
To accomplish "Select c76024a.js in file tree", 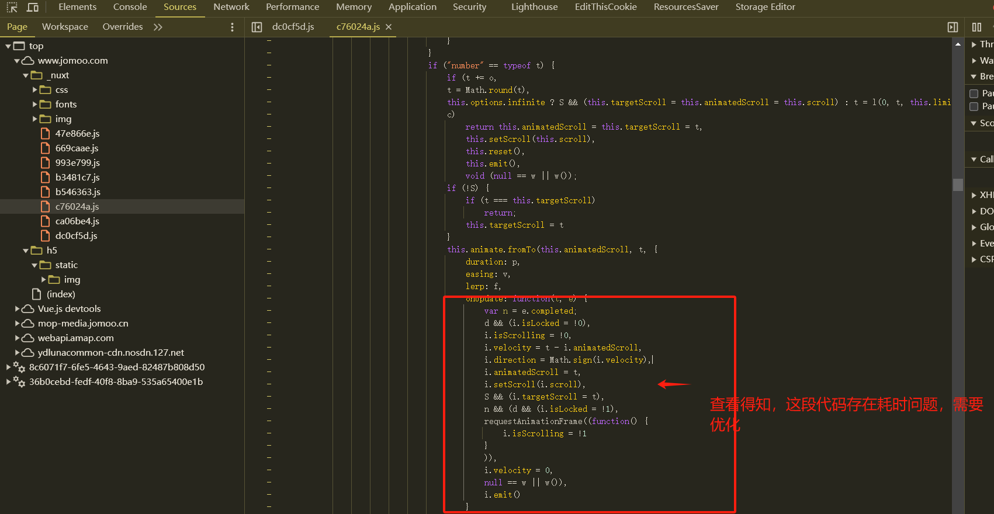I will point(77,207).
